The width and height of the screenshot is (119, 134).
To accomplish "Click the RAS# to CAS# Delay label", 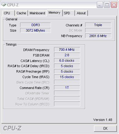I will pyautogui.click(x=28, y=66).
